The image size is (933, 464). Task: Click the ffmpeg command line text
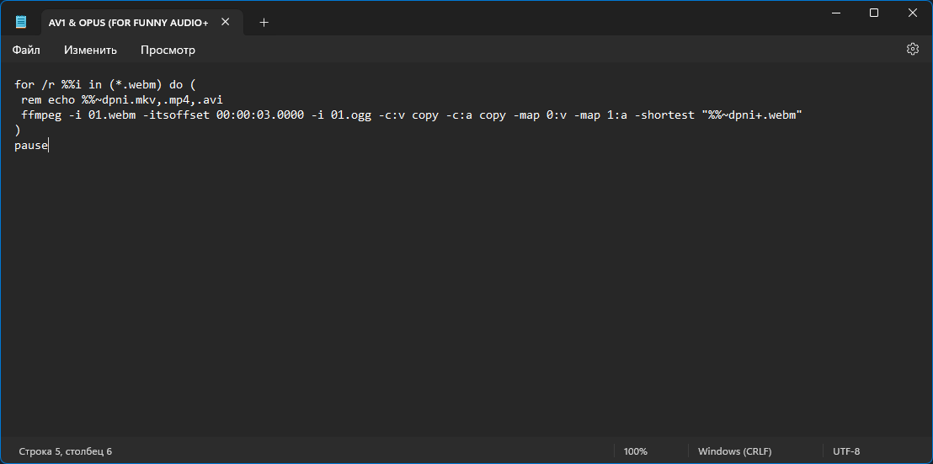pos(412,115)
